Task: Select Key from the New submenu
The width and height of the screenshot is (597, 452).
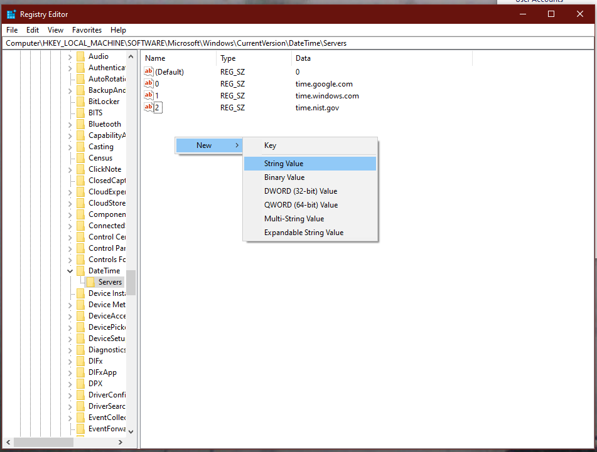Action: point(270,145)
